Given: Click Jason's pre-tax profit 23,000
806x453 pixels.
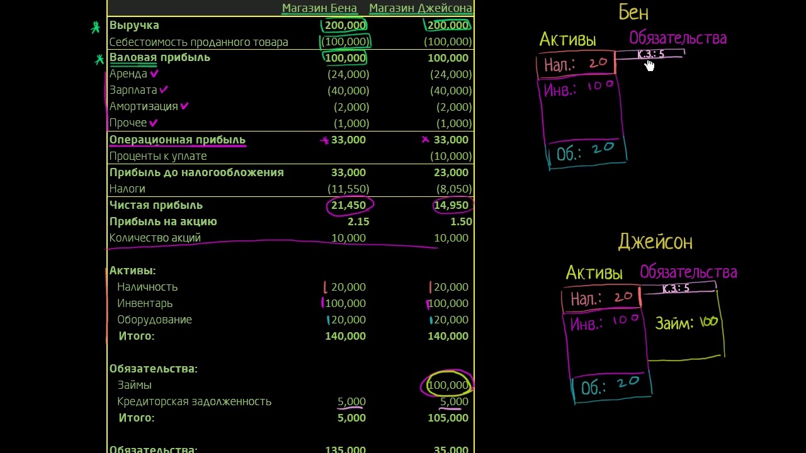Looking at the screenshot, I should [x=451, y=172].
